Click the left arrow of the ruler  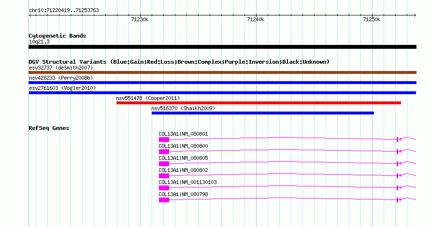click(x=30, y=15)
